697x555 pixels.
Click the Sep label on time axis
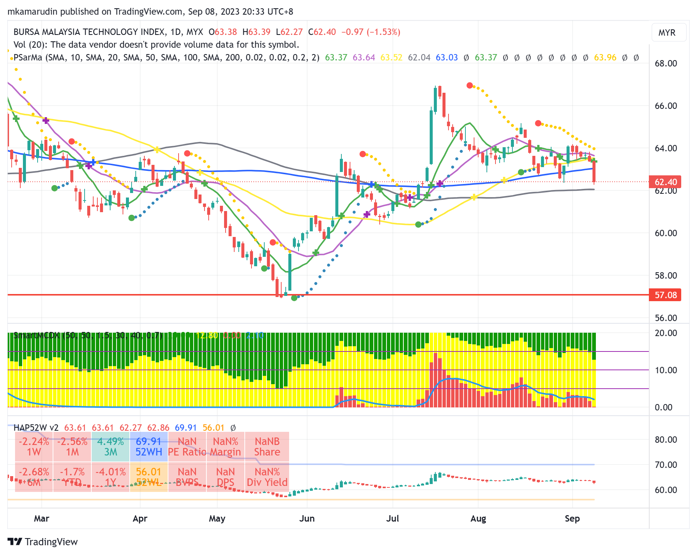(572, 519)
